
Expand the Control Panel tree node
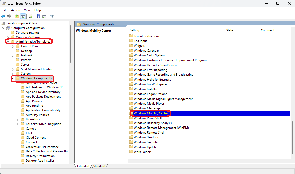[x=13, y=46]
